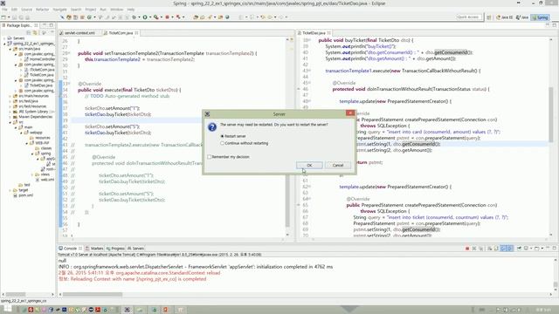Open the Source menu
The width and height of the screenshot is (559, 314).
(x=26, y=10)
